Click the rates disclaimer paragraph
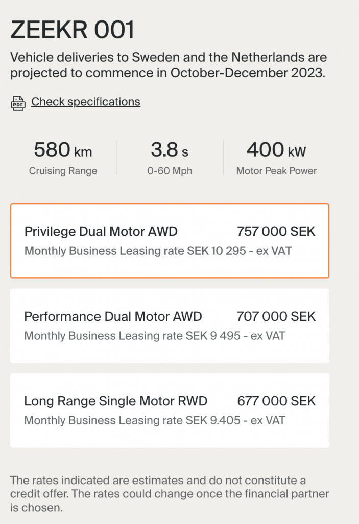This screenshot has width=359, height=524. click(170, 494)
